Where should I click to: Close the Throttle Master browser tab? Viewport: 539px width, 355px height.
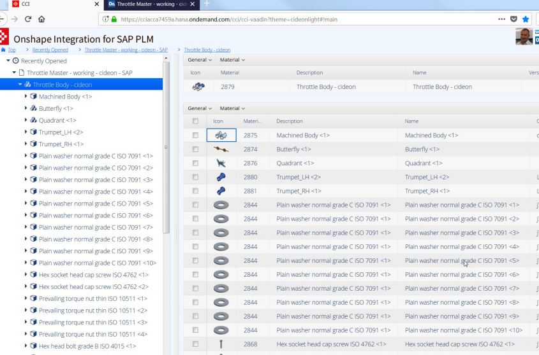(x=193, y=4)
